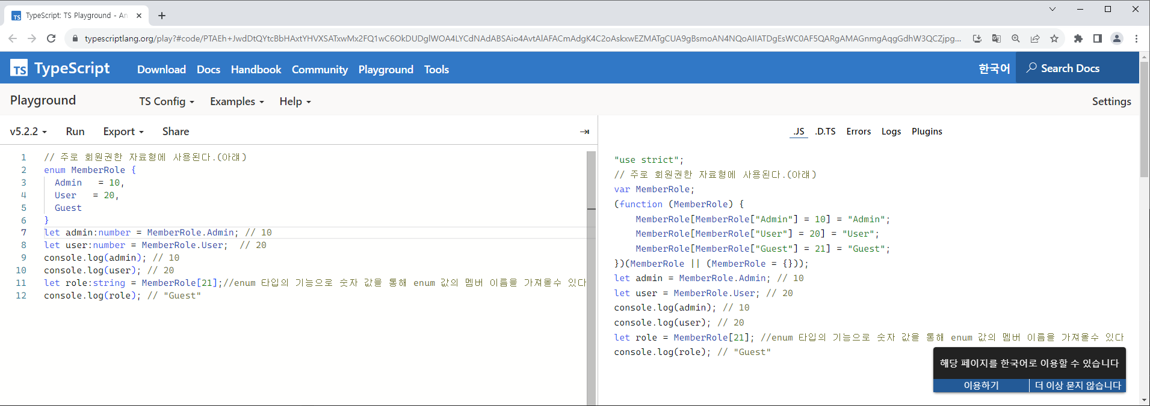Go forward in browser history
The image size is (1150, 406).
click(32, 38)
